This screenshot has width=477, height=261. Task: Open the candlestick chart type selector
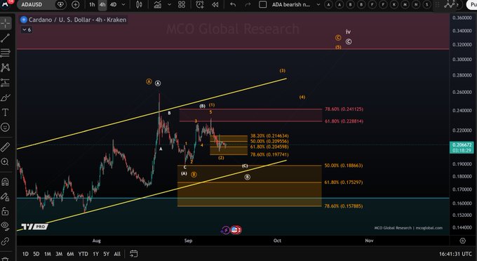139,5
